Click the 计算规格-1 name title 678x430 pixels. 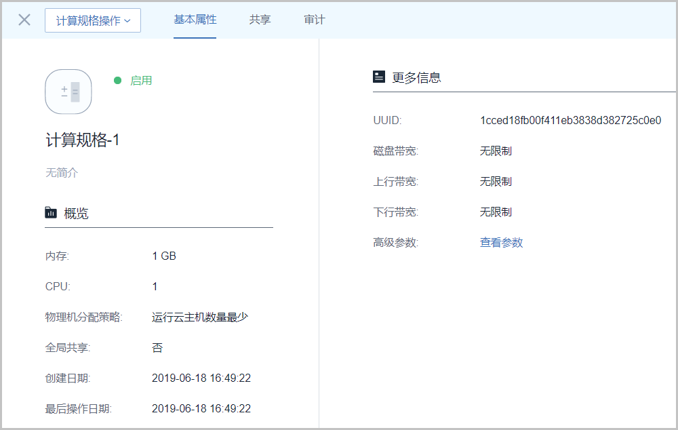83,140
